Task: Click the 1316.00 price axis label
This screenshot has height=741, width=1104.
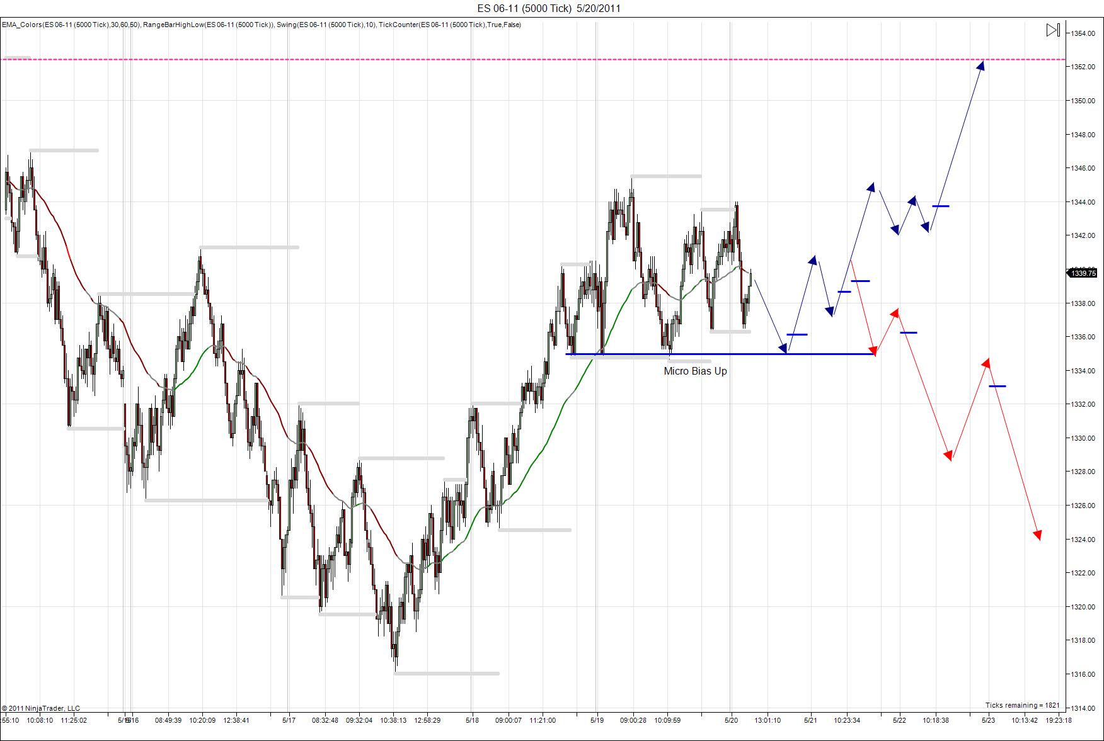Action: tap(1083, 674)
